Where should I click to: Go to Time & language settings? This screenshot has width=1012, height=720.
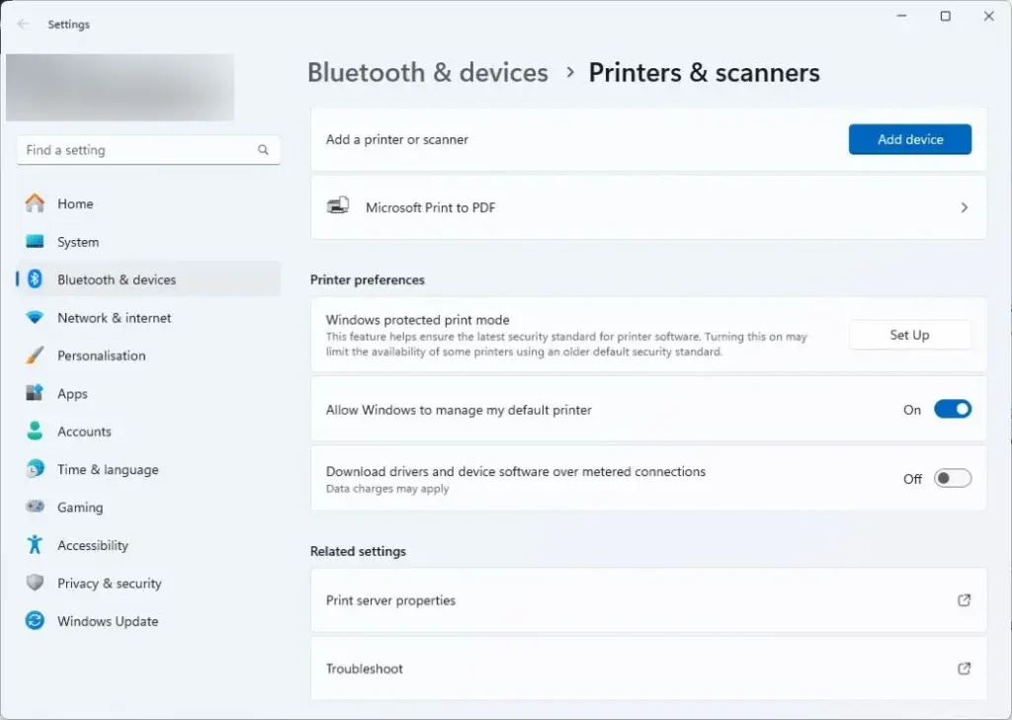(x=107, y=470)
